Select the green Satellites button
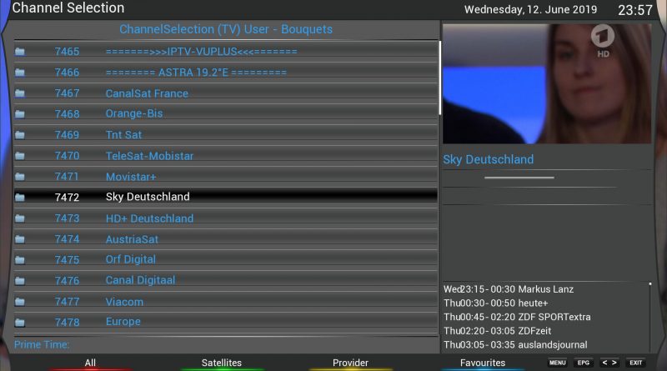667x371 pixels. tap(222, 363)
